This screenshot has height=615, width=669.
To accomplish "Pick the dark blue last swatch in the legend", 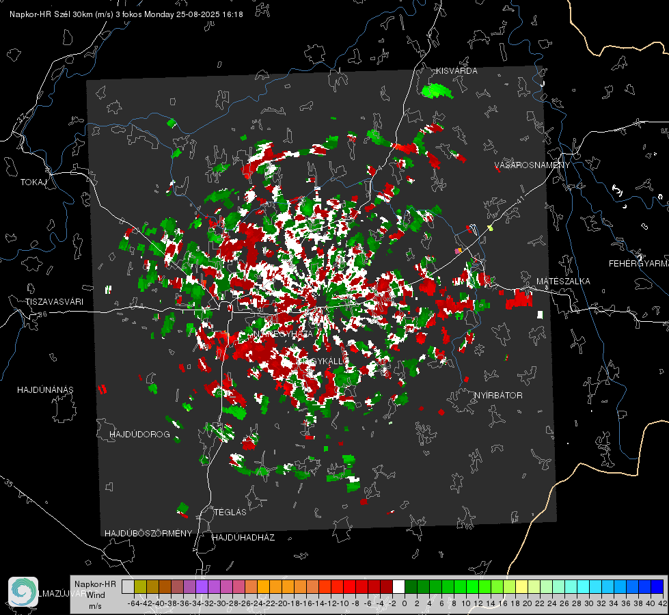I will point(657,586).
